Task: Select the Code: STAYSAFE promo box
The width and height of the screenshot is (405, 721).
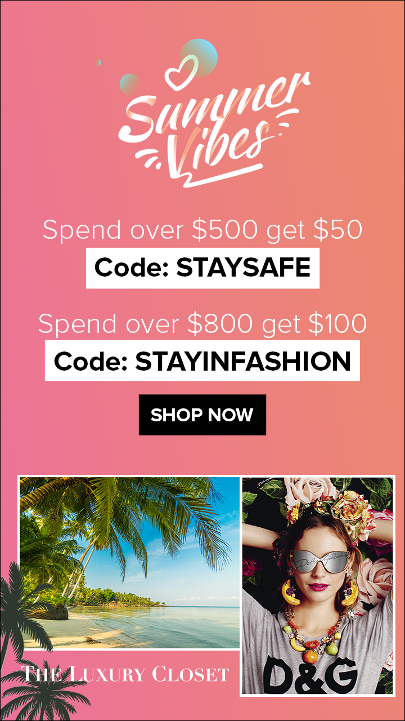Action: point(202,268)
